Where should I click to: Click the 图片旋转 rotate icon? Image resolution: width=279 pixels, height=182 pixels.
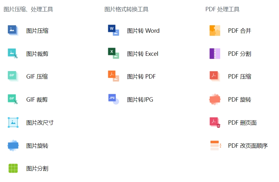(x=13, y=146)
